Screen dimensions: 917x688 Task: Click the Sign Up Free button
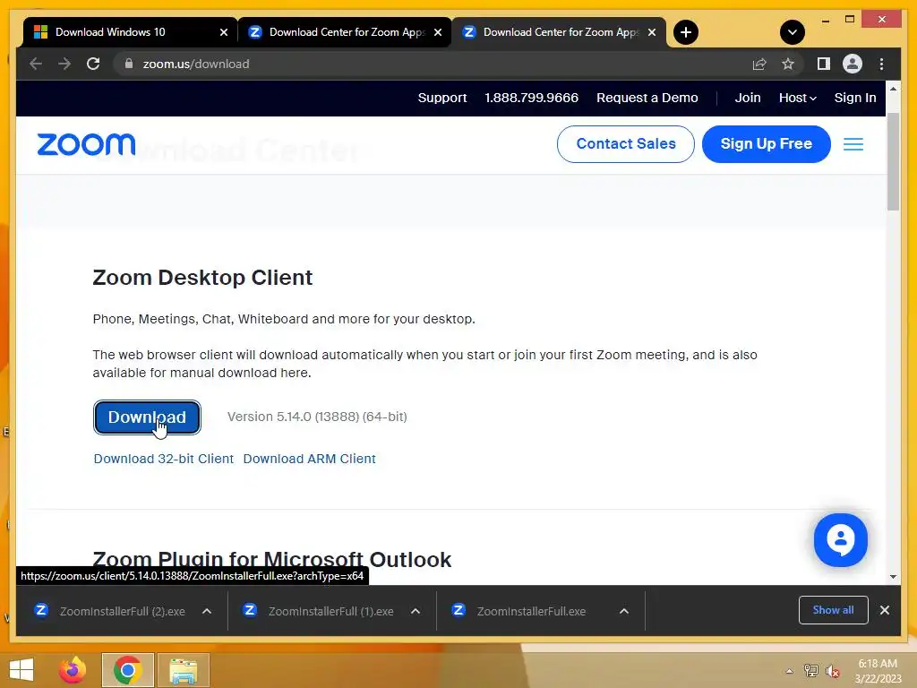[x=767, y=144]
